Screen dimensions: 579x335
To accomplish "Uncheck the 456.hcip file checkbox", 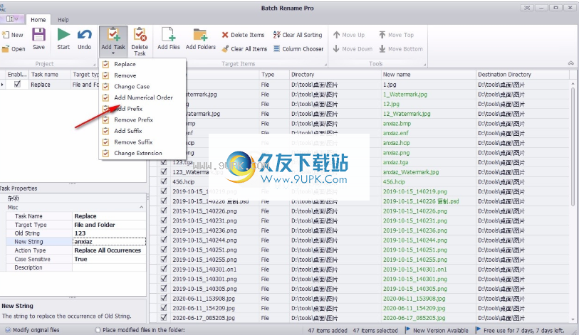I will [164, 181].
